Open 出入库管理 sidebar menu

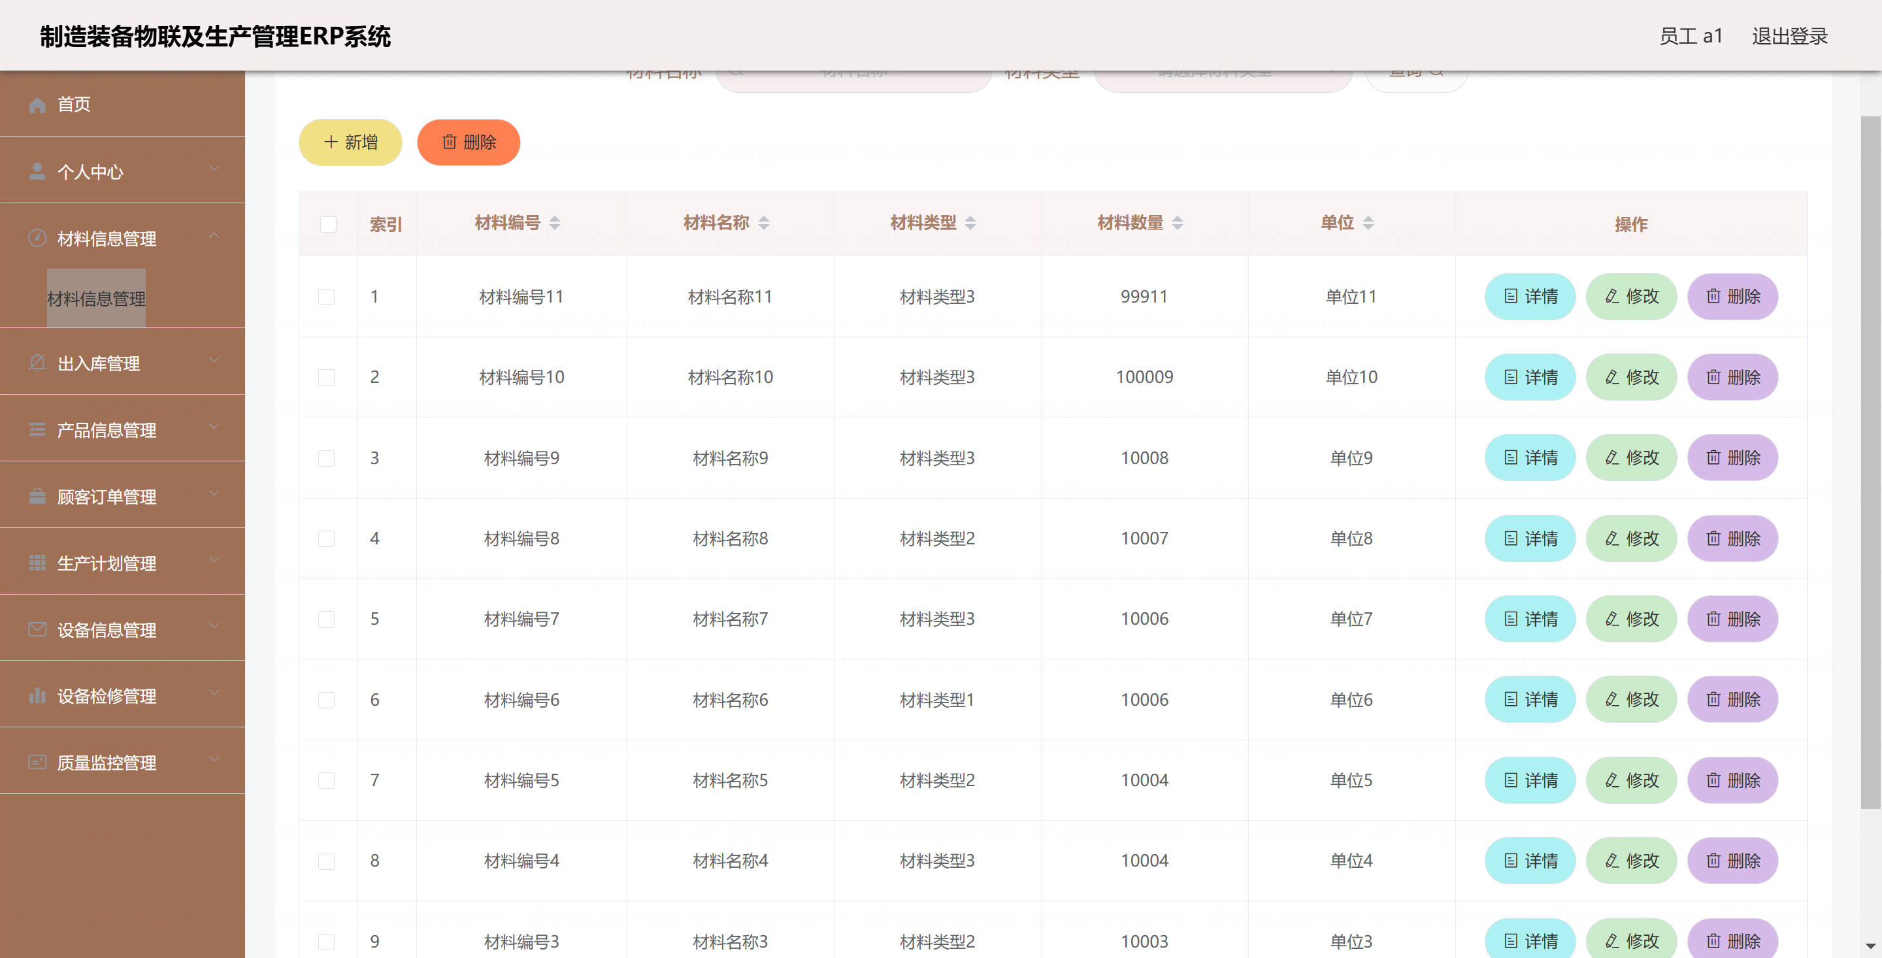click(122, 363)
